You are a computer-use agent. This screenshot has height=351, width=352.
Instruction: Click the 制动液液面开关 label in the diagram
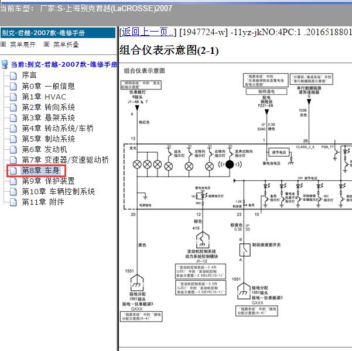tap(266, 245)
